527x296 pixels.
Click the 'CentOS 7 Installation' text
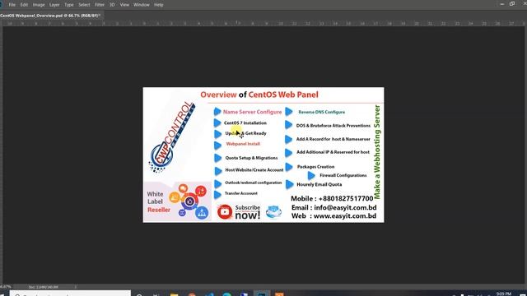pos(245,123)
